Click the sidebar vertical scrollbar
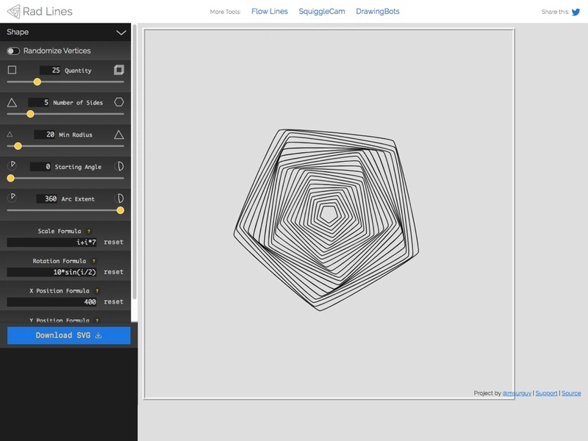This screenshot has width=588, height=441. pos(135,161)
